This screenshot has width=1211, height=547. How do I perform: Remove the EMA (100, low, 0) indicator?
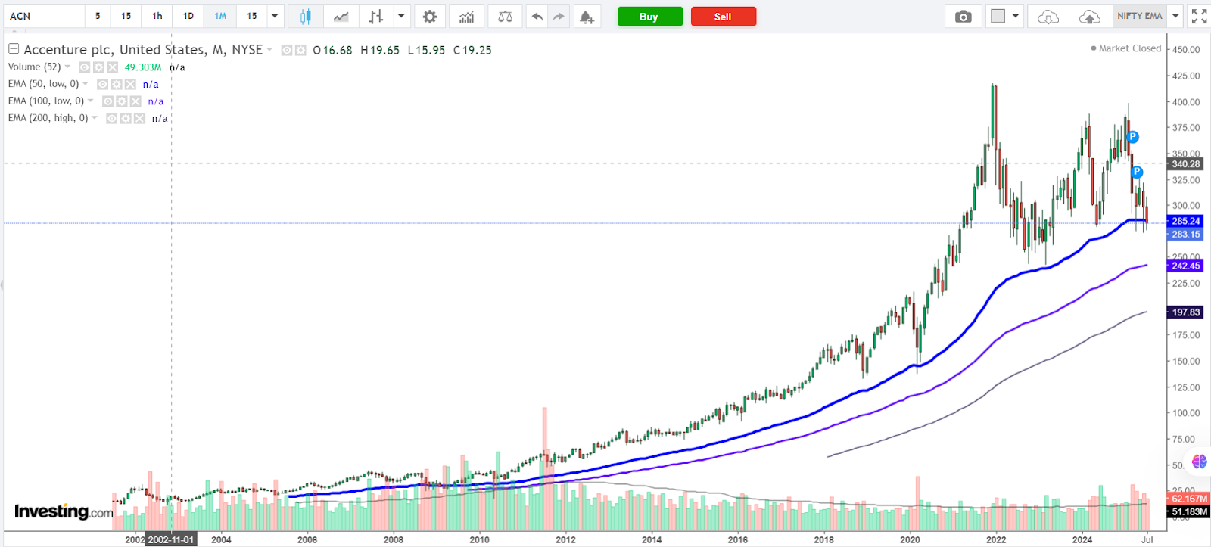(135, 101)
